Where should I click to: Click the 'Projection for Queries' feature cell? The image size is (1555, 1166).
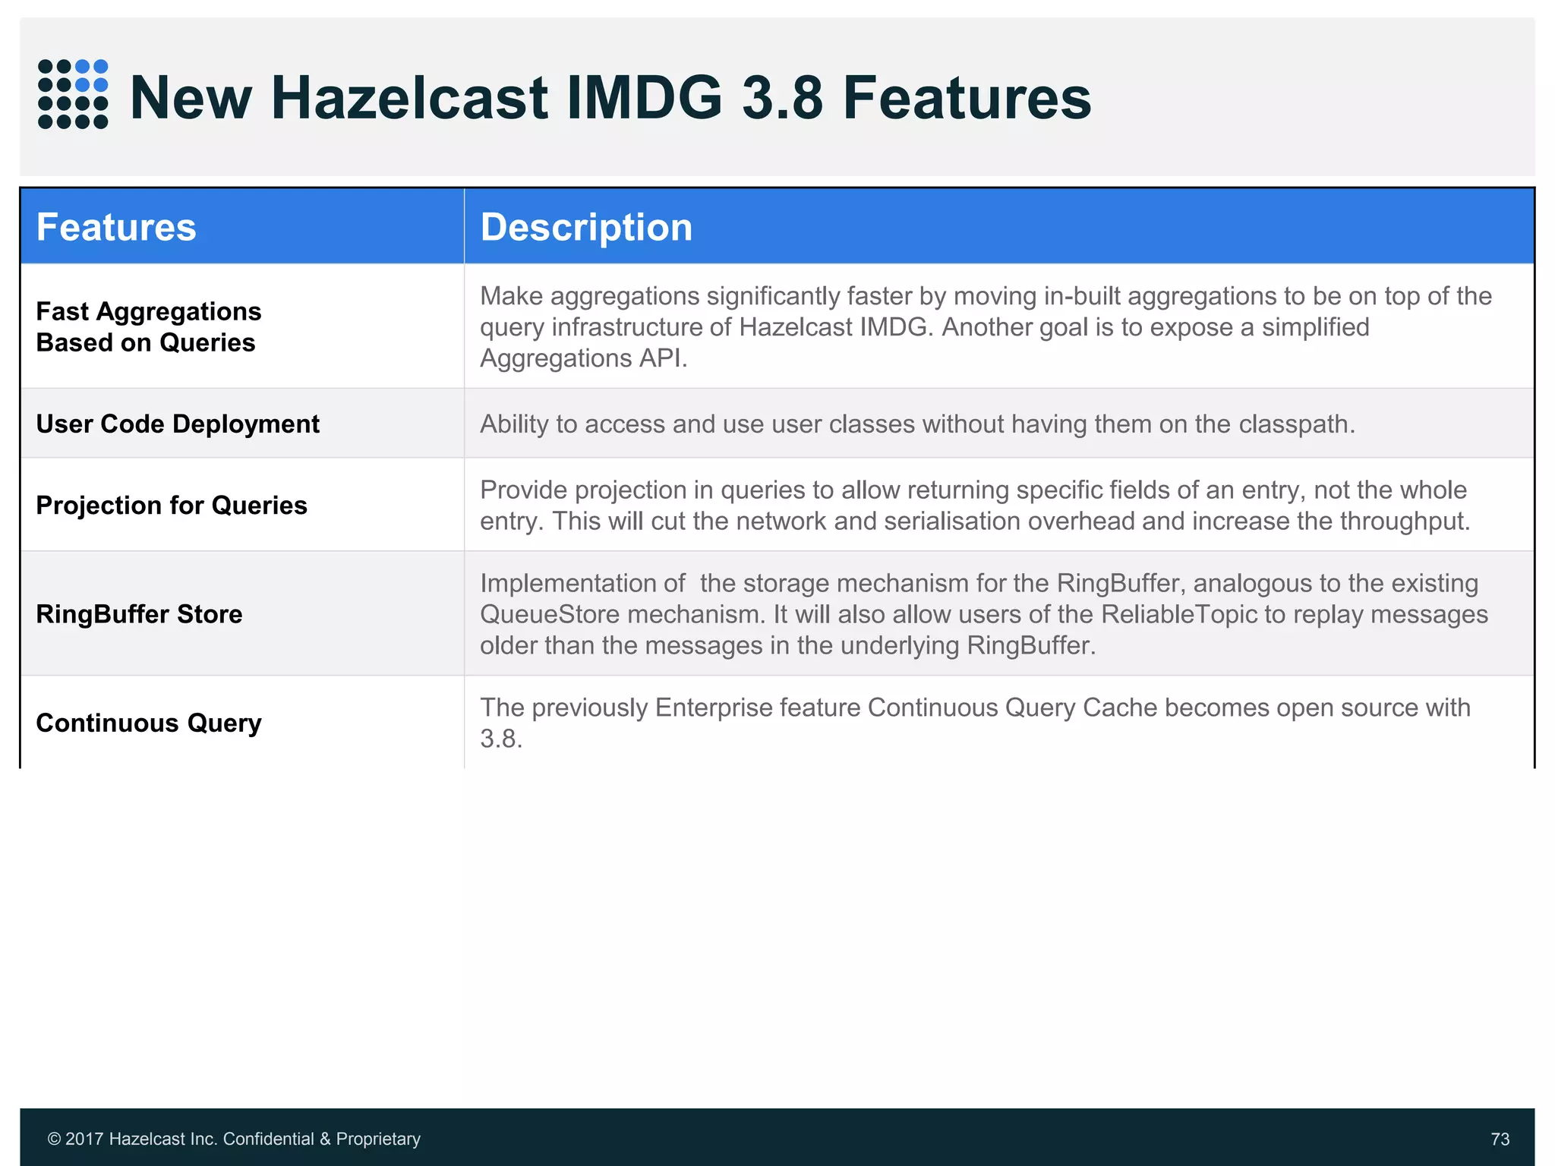pos(172,505)
